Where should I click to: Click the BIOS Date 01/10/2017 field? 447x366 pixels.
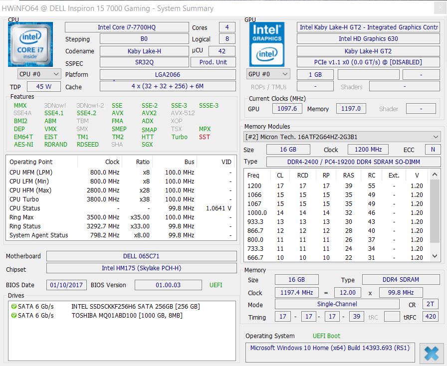point(66,285)
